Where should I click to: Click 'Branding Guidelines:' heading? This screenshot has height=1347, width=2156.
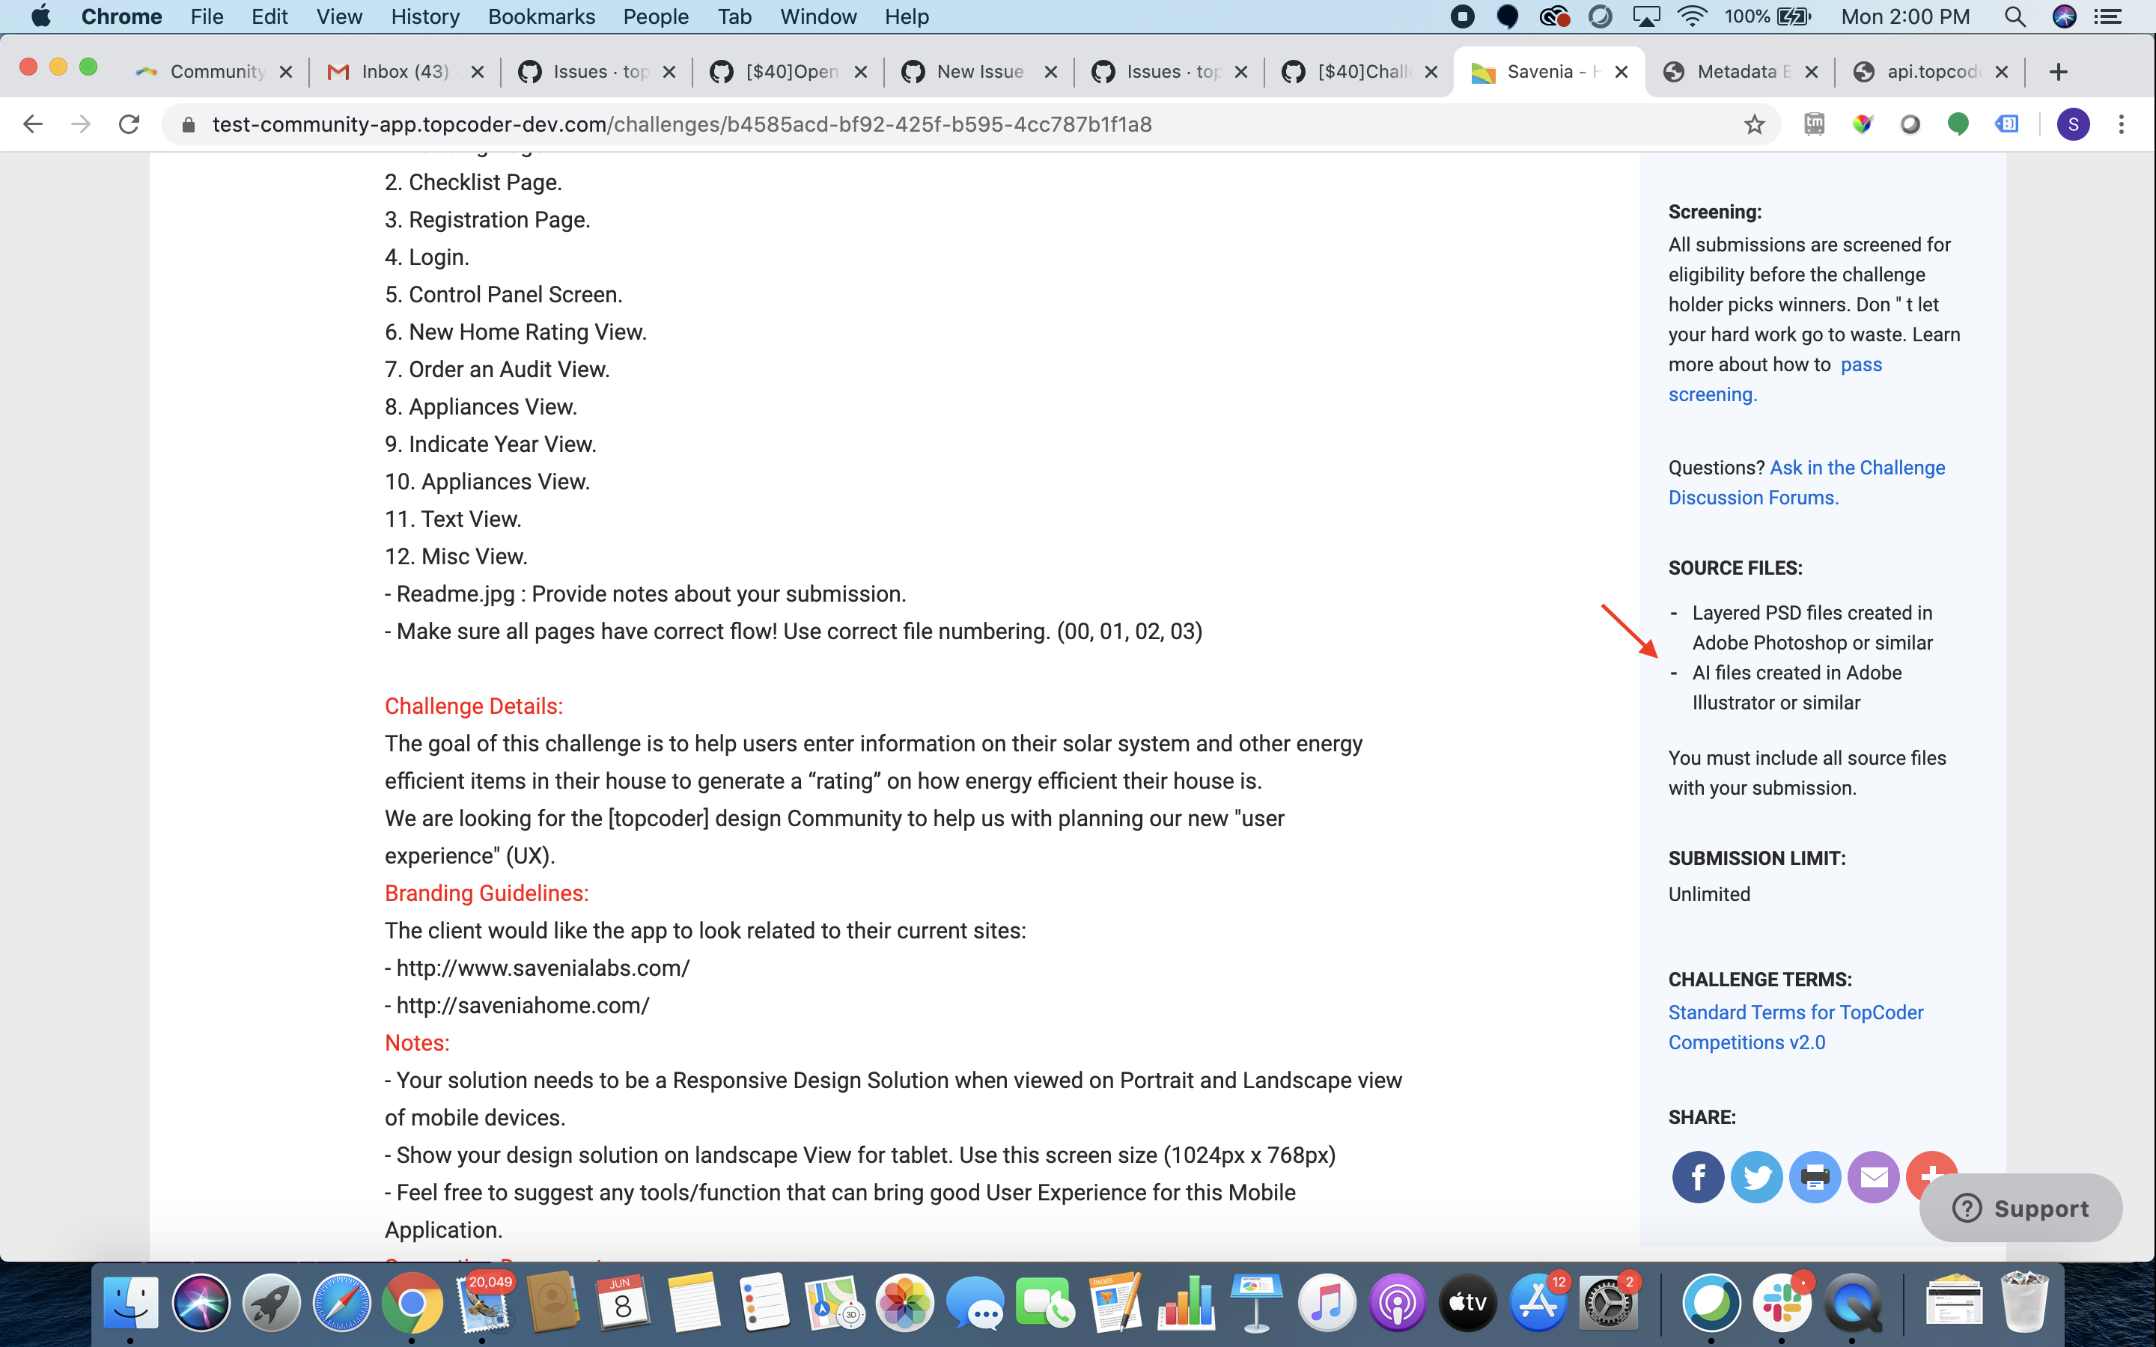tap(487, 893)
